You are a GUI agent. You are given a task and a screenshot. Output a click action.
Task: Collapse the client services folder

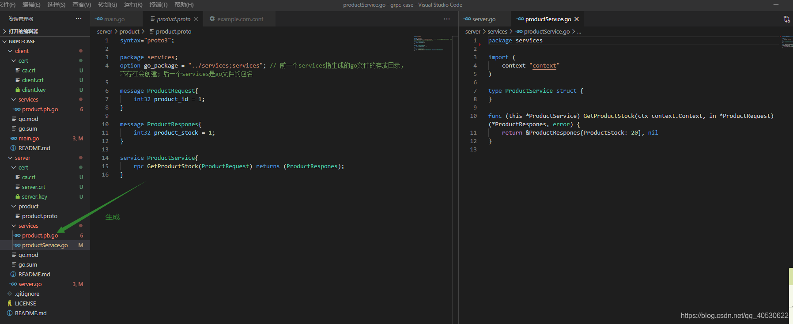coord(14,99)
